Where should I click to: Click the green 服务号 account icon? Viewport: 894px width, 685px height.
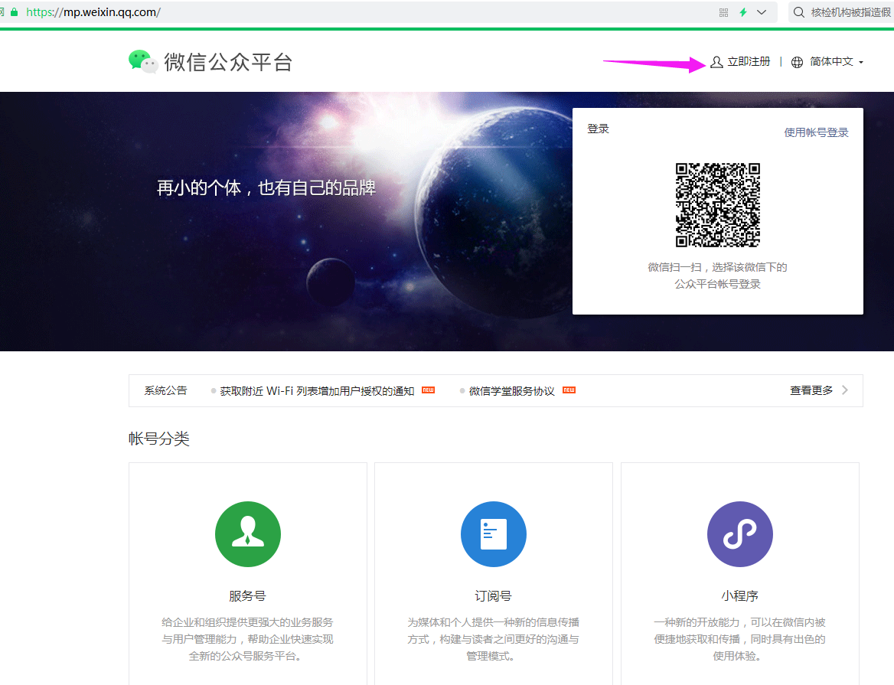248,534
